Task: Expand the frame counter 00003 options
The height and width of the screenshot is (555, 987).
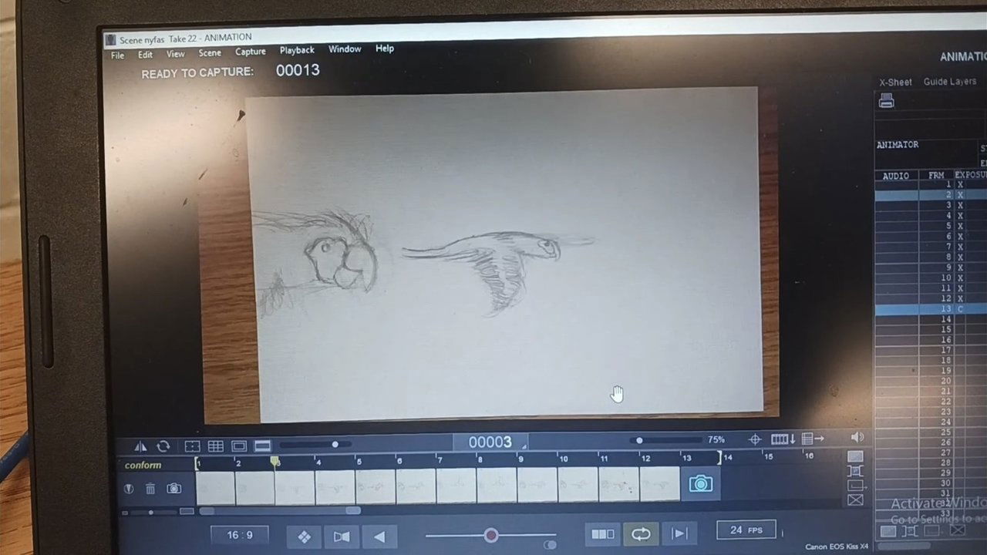Action: [x=524, y=447]
